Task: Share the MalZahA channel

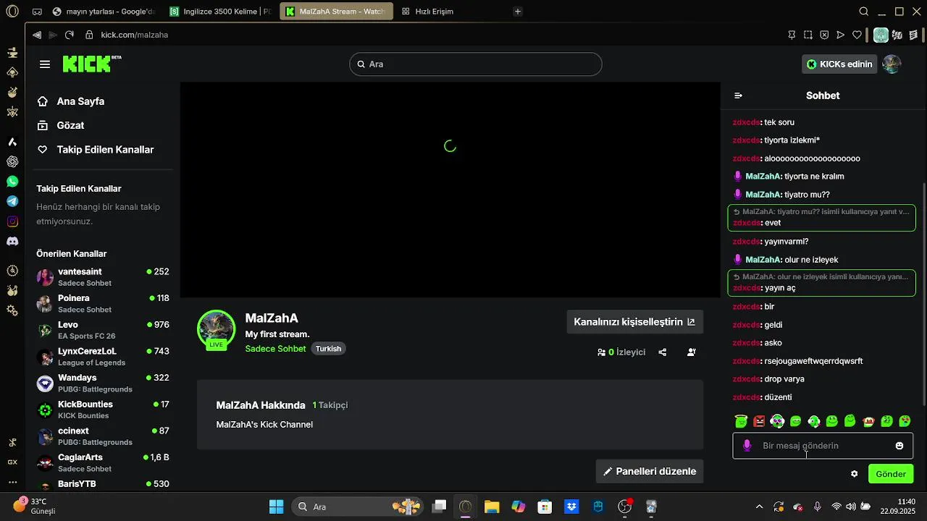Action: coord(662,352)
